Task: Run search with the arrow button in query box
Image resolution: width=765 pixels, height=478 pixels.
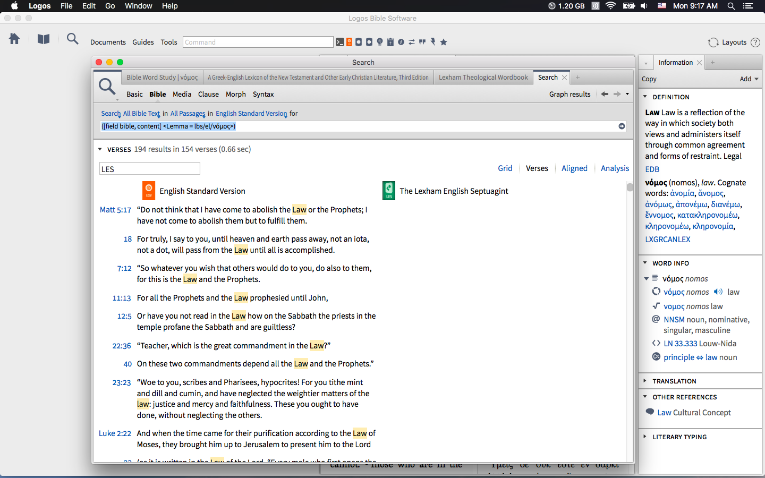Action: pyautogui.click(x=622, y=126)
